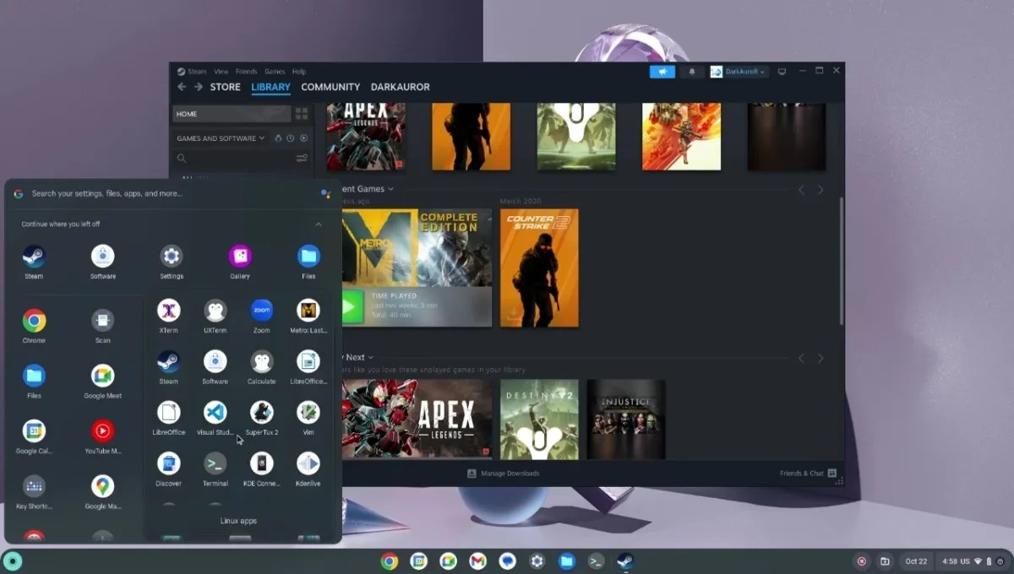
Task: Launch Metro: Last Light from Linux apps
Action: 308,311
